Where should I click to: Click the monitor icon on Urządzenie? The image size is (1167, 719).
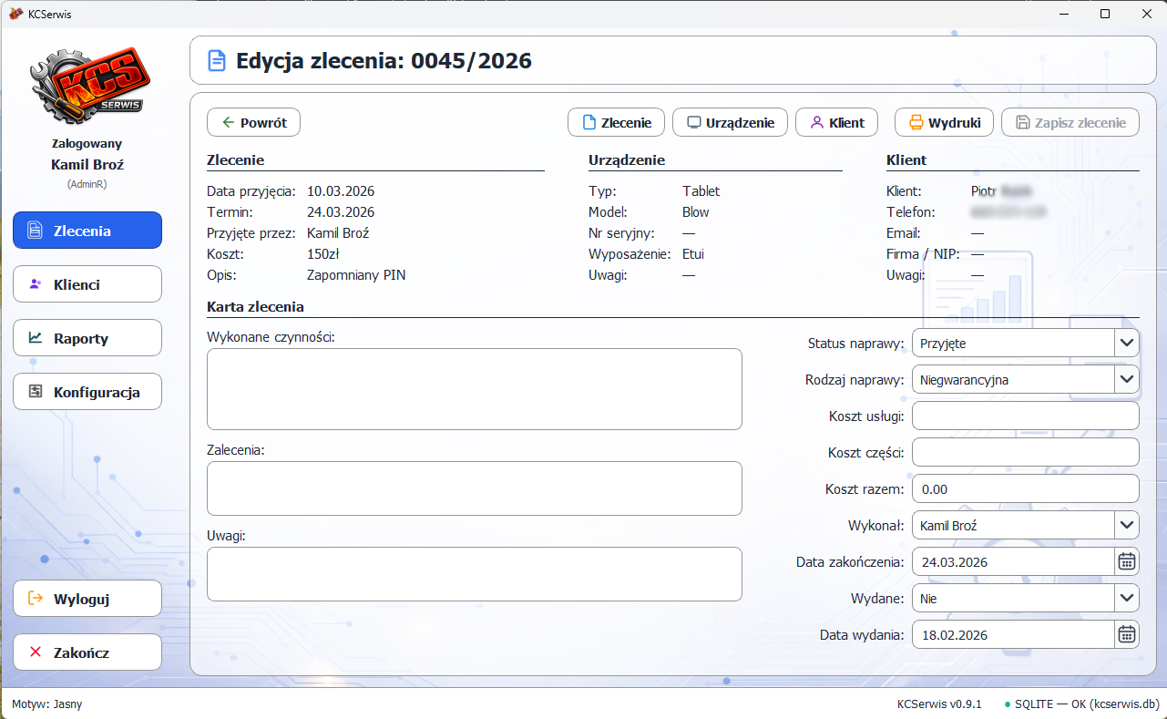(x=694, y=123)
